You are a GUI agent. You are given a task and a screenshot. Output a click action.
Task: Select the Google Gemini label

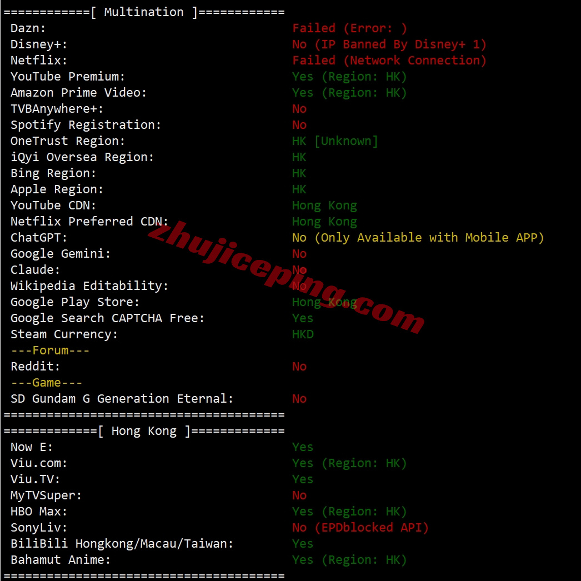pos(61,254)
